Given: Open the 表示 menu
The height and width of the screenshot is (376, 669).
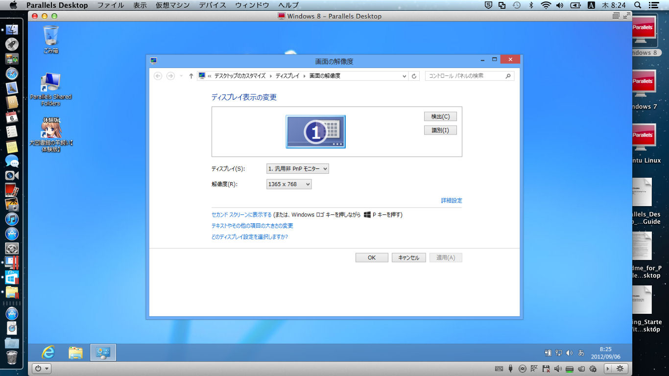Looking at the screenshot, I should [140, 5].
